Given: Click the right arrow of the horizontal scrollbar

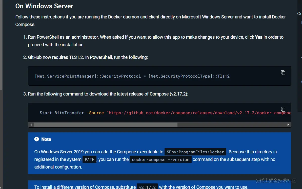Looking at the screenshot, I should point(288,125).
